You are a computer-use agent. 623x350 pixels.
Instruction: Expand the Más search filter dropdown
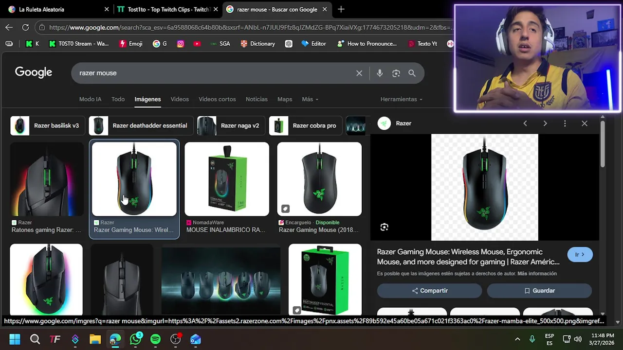(x=310, y=99)
